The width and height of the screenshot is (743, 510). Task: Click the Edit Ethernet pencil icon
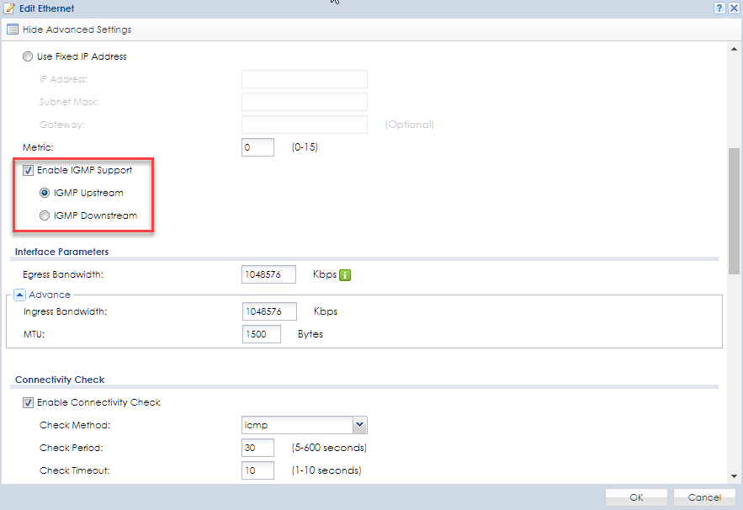[x=8, y=8]
